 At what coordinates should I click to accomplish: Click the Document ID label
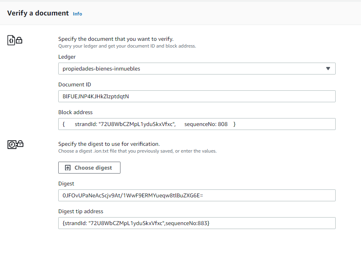[x=74, y=84]
